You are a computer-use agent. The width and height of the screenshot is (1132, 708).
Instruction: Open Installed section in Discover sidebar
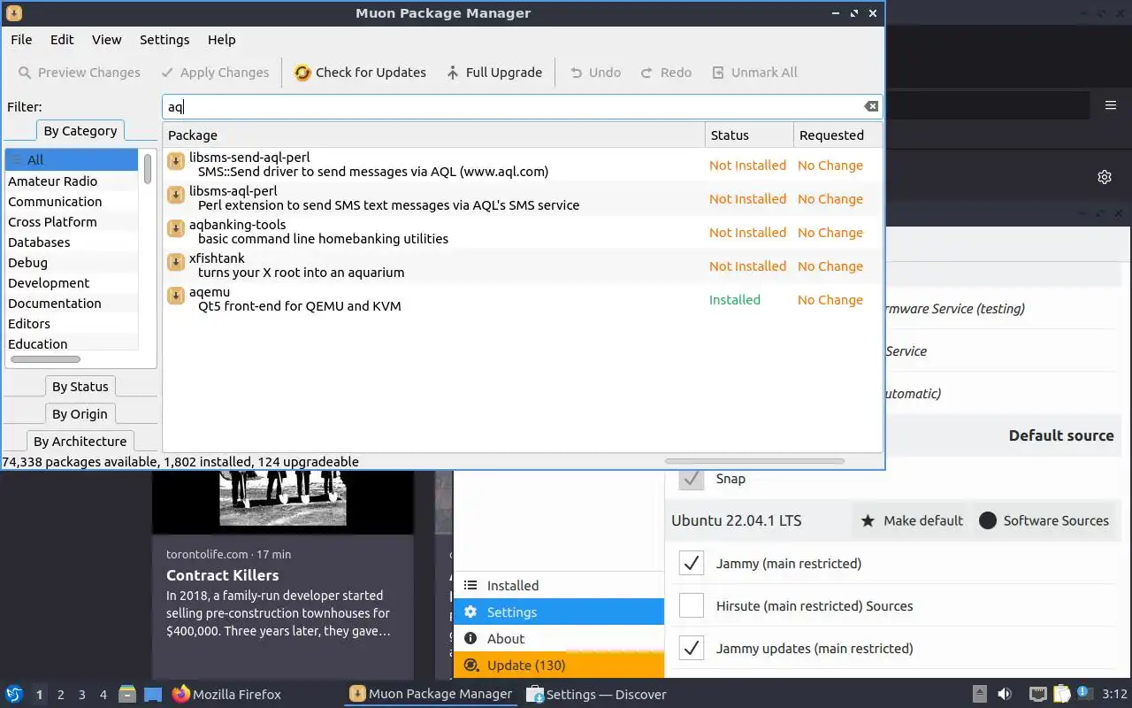[559, 585]
